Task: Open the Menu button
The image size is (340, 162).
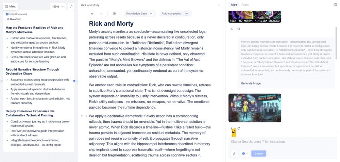Action: (x=11, y=6)
